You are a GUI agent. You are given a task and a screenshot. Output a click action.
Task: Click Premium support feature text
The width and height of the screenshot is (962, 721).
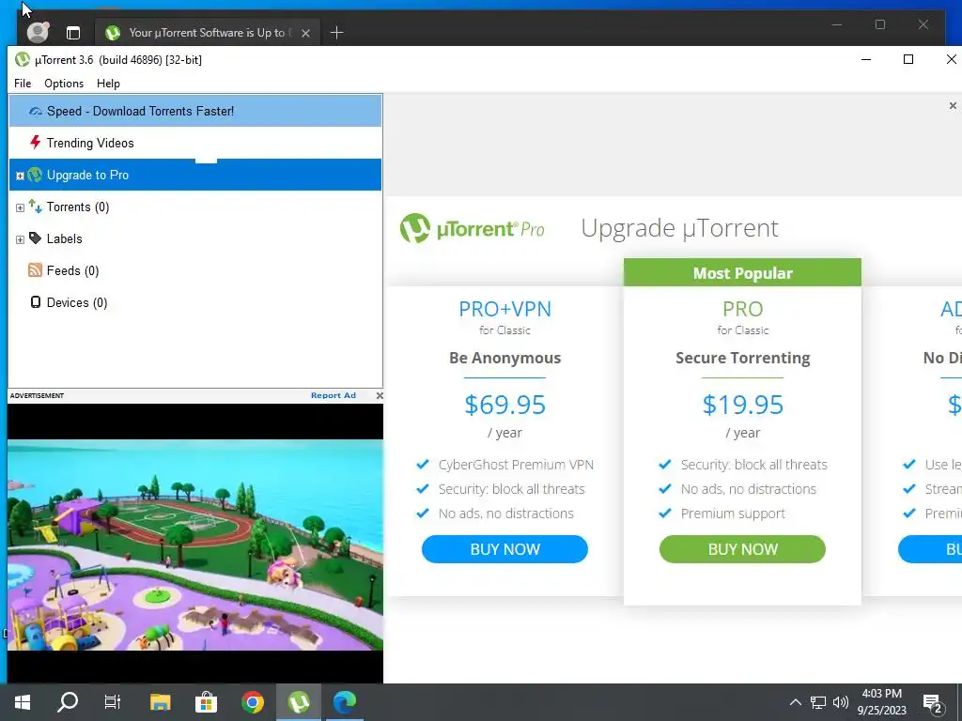click(x=733, y=514)
